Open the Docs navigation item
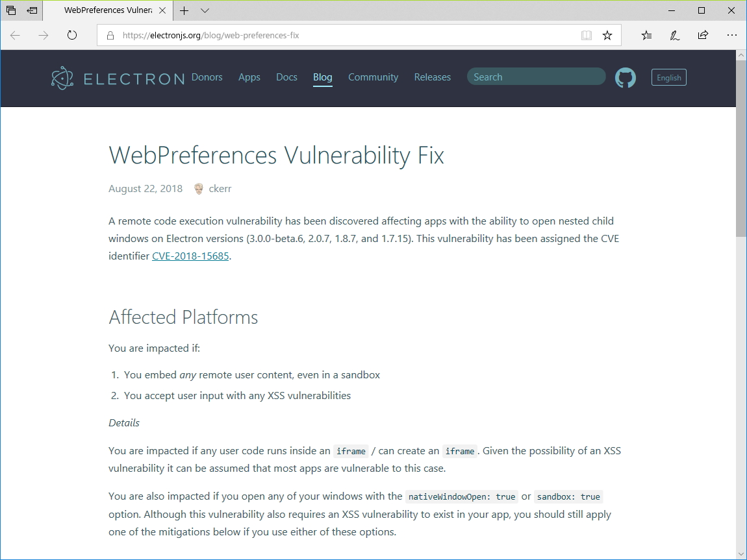Image resolution: width=747 pixels, height=560 pixels. tap(286, 77)
